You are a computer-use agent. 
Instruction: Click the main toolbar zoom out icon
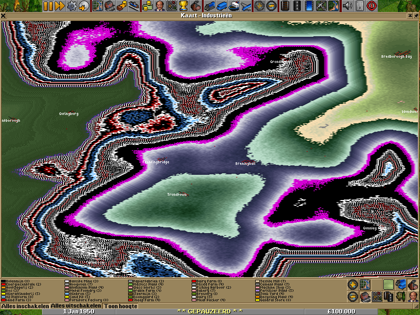coord(271,6)
